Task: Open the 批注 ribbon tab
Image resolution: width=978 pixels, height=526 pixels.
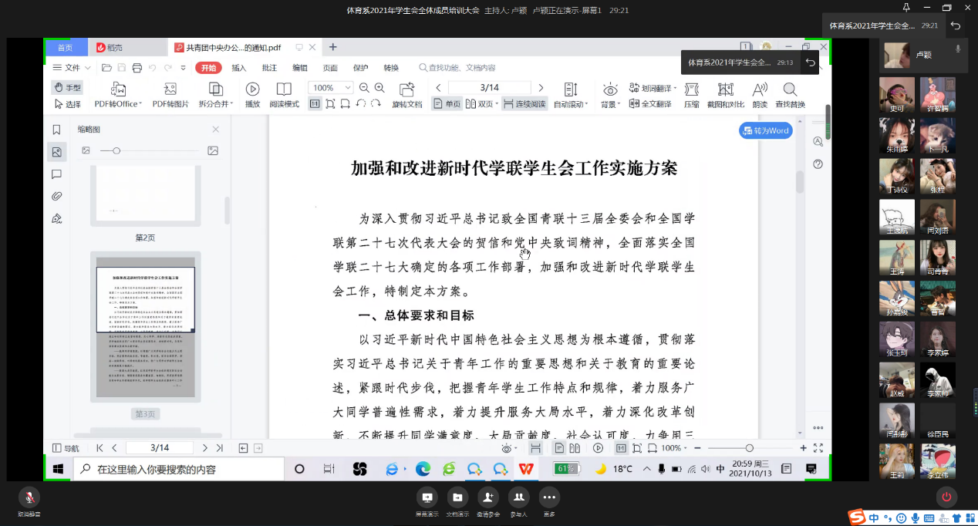Action: (269, 68)
